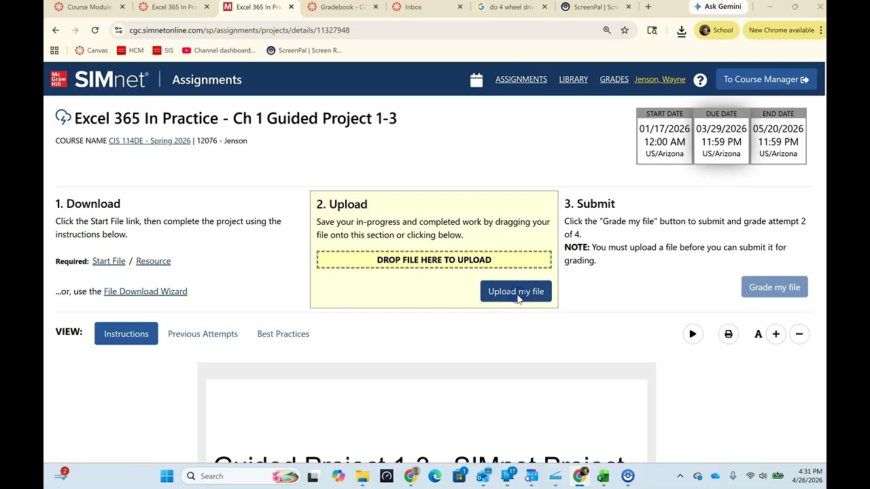
Task: View Previous Attempts
Action: click(x=203, y=334)
